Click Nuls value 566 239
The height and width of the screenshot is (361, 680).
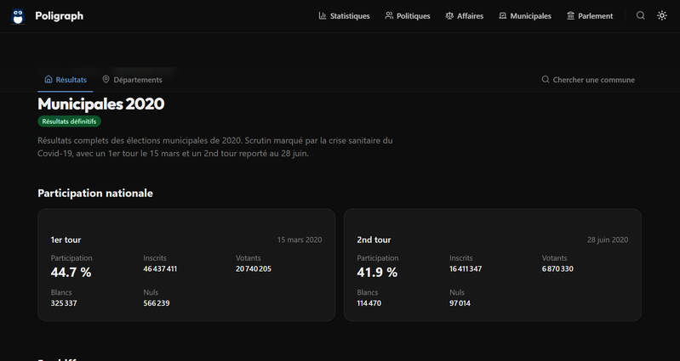click(157, 303)
